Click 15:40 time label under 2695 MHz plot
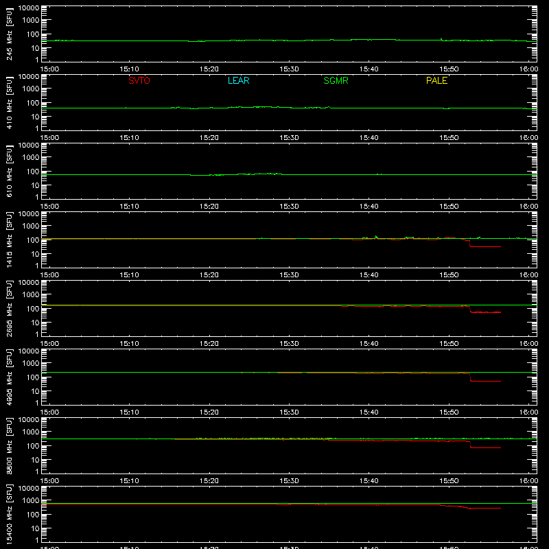The width and height of the screenshot is (549, 549). pyautogui.click(x=369, y=344)
